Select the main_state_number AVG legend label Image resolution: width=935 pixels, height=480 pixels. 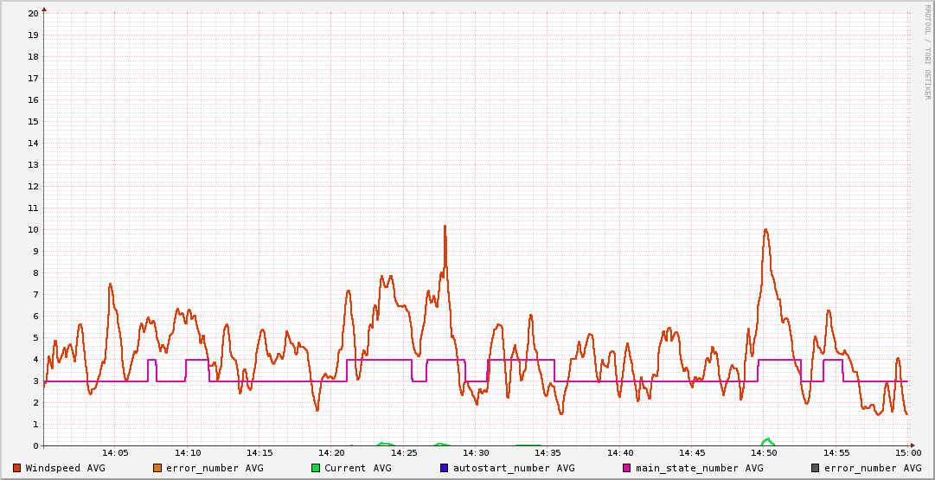click(699, 468)
